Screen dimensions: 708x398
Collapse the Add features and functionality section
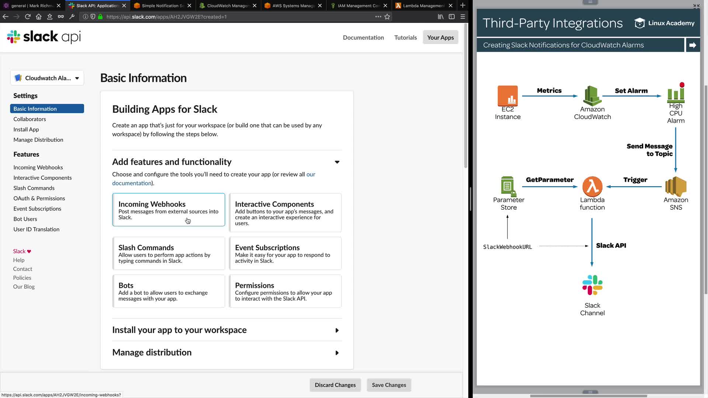click(337, 162)
